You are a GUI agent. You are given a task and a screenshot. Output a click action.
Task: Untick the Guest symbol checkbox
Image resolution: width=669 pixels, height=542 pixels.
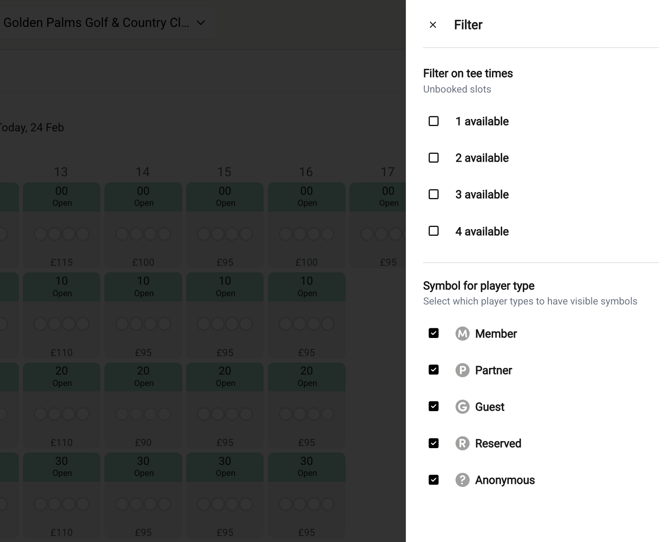tap(434, 406)
